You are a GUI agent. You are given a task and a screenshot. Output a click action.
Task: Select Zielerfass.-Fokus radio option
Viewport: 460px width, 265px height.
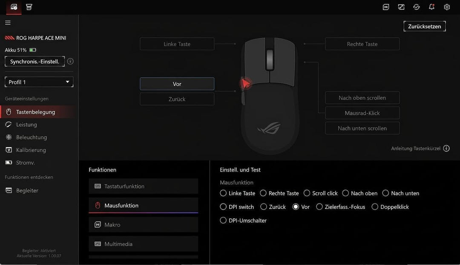pos(319,207)
